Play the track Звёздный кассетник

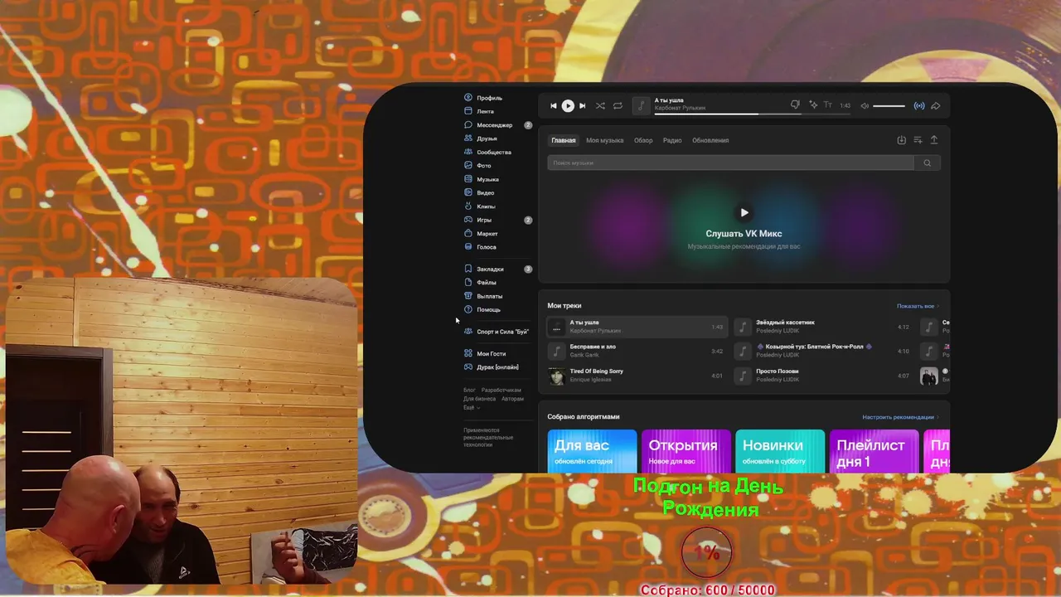click(x=823, y=327)
